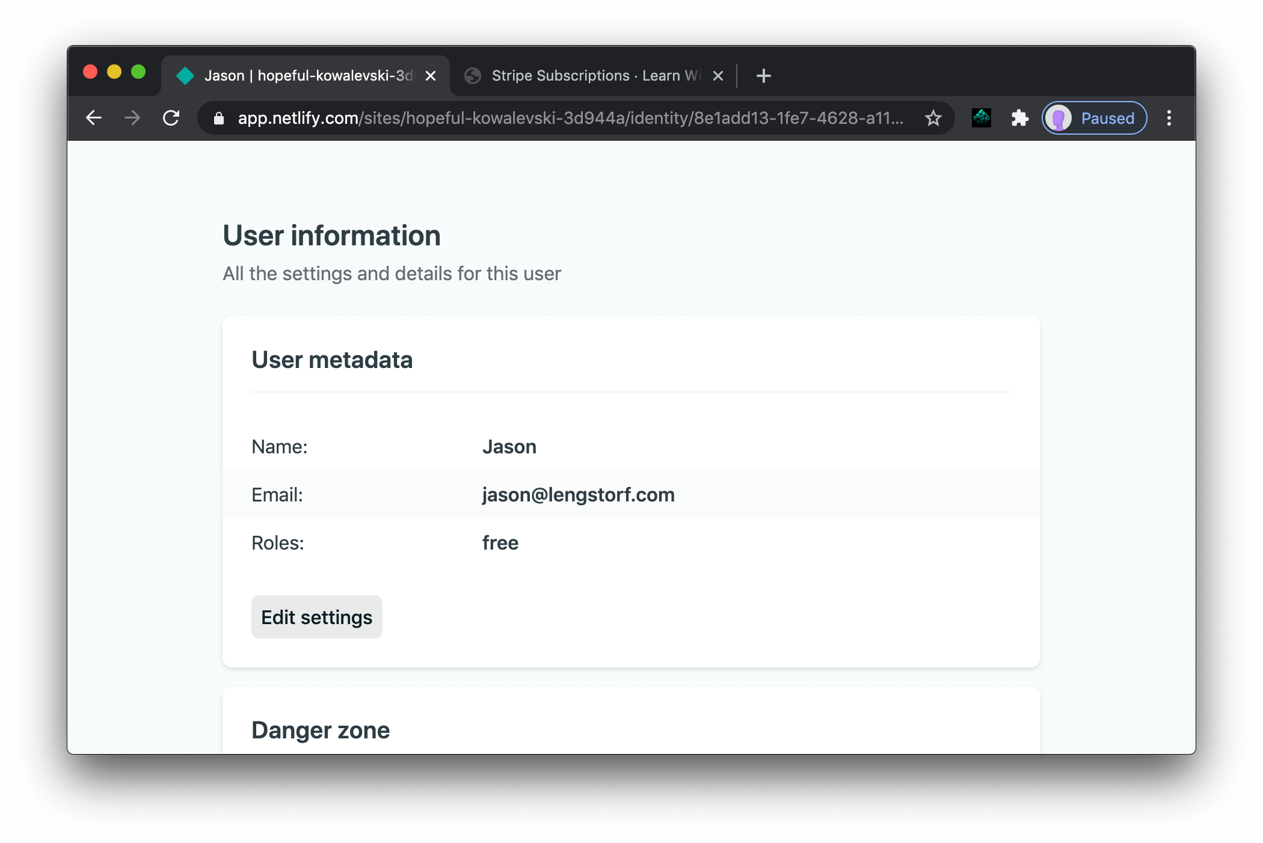The width and height of the screenshot is (1263, 843).
Task: Click the forward navigation arrow
Action: (132, 118)
